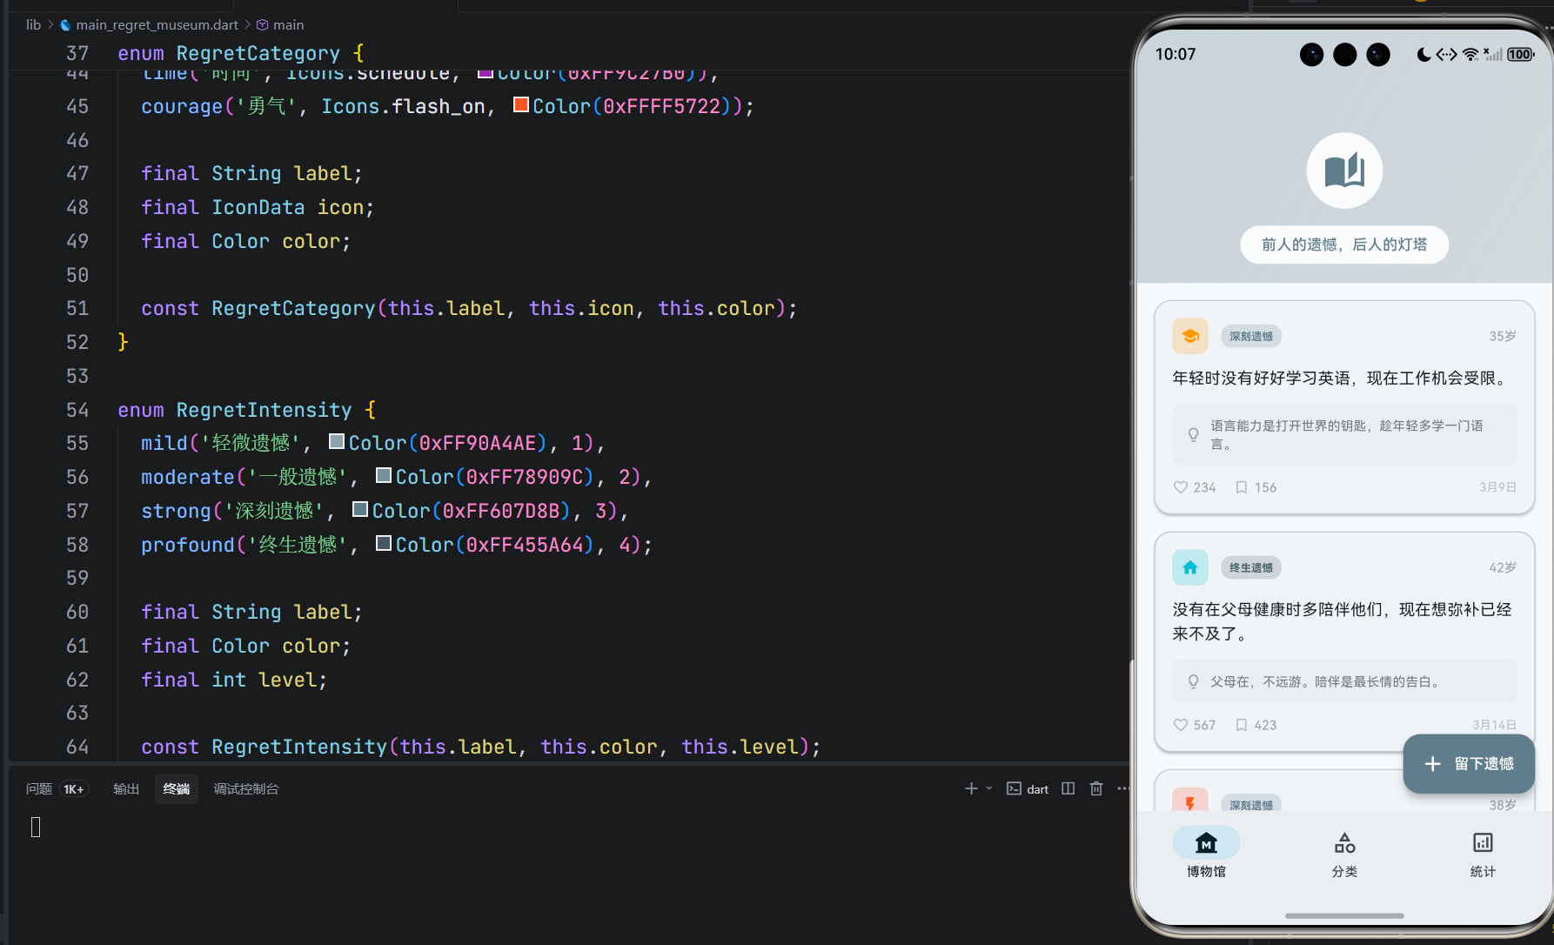Click the 深刻遗憾 tag on 35岁 card
The height and width of the screenshot is (945, 1554).
click(1251, 336)
